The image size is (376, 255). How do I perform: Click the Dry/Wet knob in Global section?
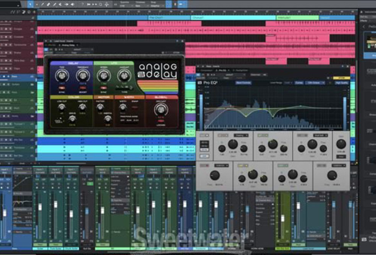pyautogui.click(x=161, y=110)
